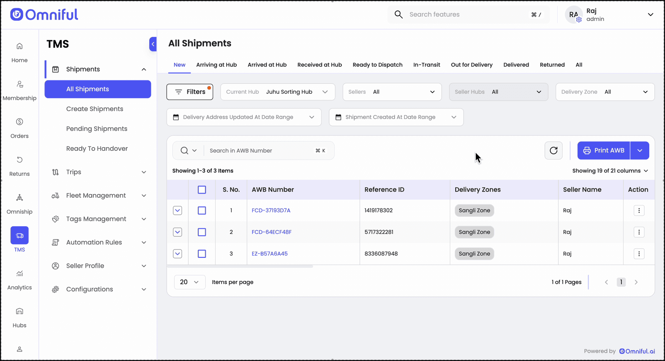Click the Print AWB button
This screenshot has height=361, width=665.
coord(603,150)
